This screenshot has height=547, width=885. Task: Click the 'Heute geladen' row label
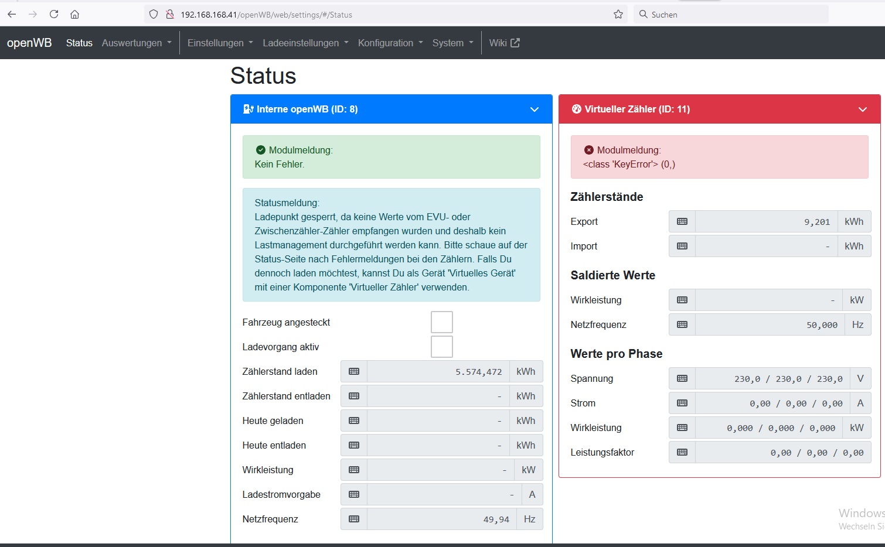[273, 420]
